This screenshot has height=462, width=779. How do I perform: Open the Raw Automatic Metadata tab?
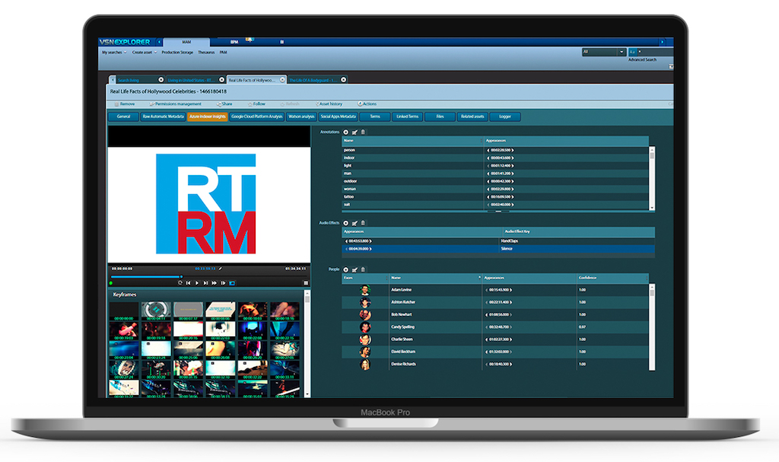[163, 117]
